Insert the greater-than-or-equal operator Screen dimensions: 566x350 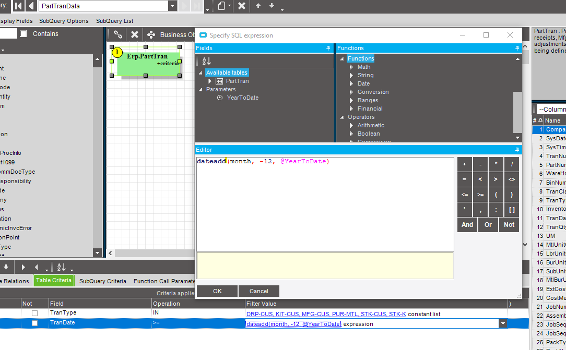tap(480, 195)
